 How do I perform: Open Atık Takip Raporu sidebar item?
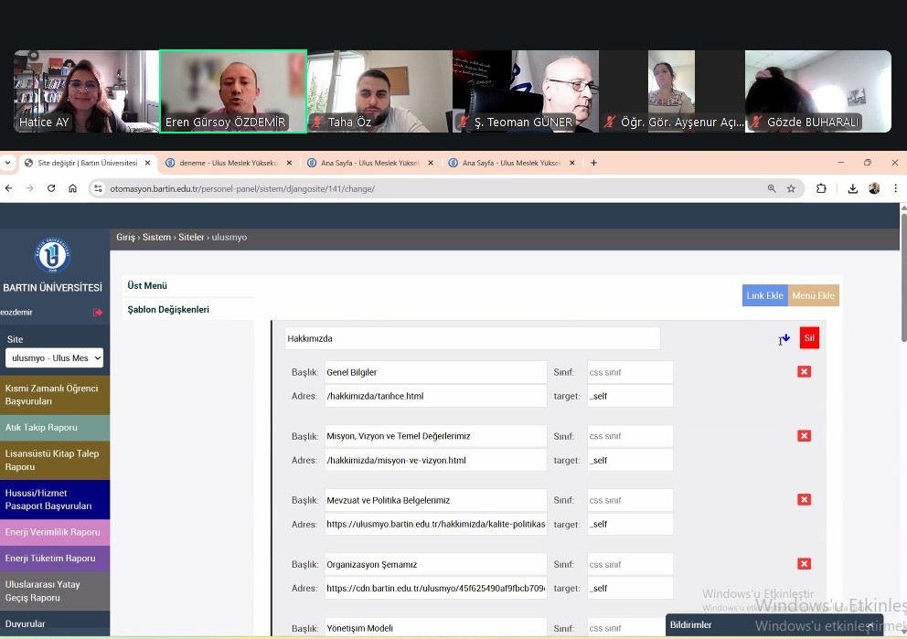[x=55, y=428]
